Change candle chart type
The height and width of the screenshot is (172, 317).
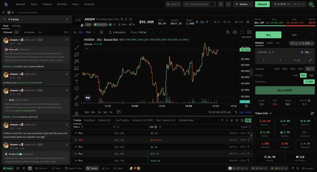pos(102,32)
